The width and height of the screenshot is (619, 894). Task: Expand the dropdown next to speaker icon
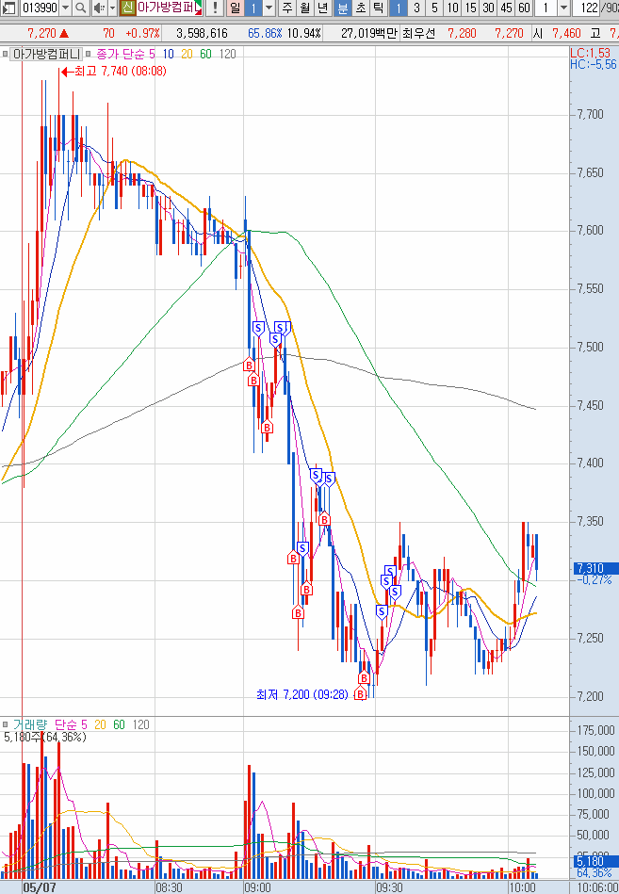[x=111, y=8]
